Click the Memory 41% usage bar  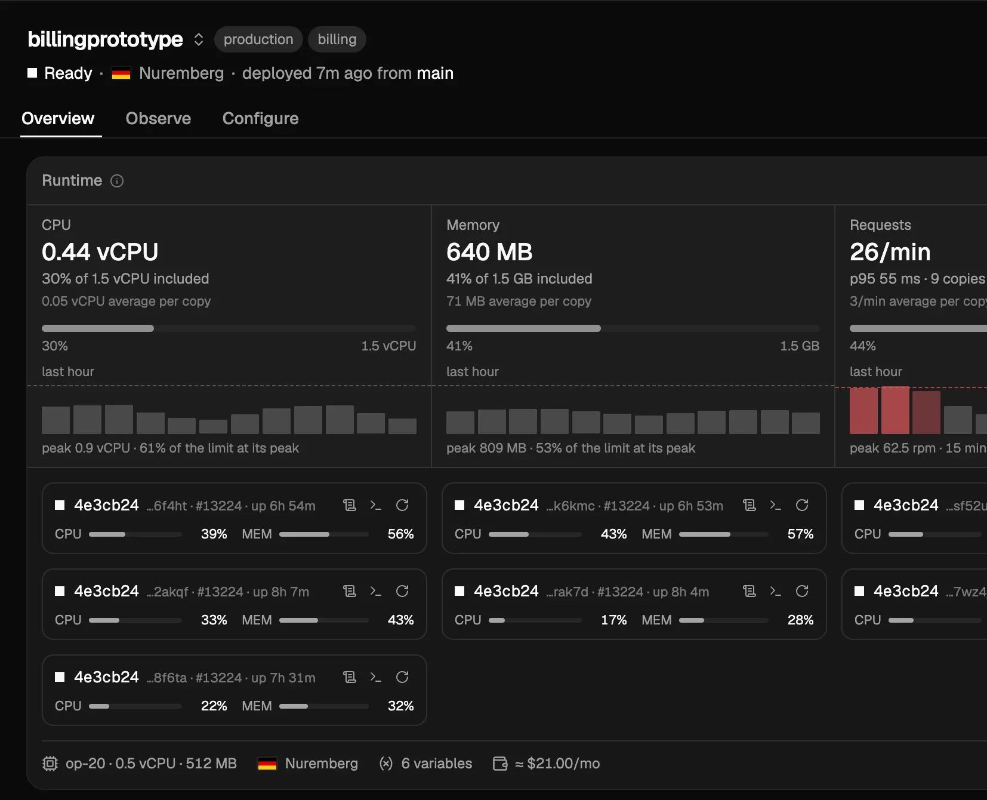[633, 328]
